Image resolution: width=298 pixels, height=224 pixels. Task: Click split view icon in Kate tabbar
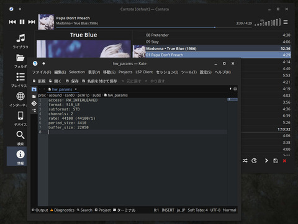pyautogui.click(x=235, y=89)
